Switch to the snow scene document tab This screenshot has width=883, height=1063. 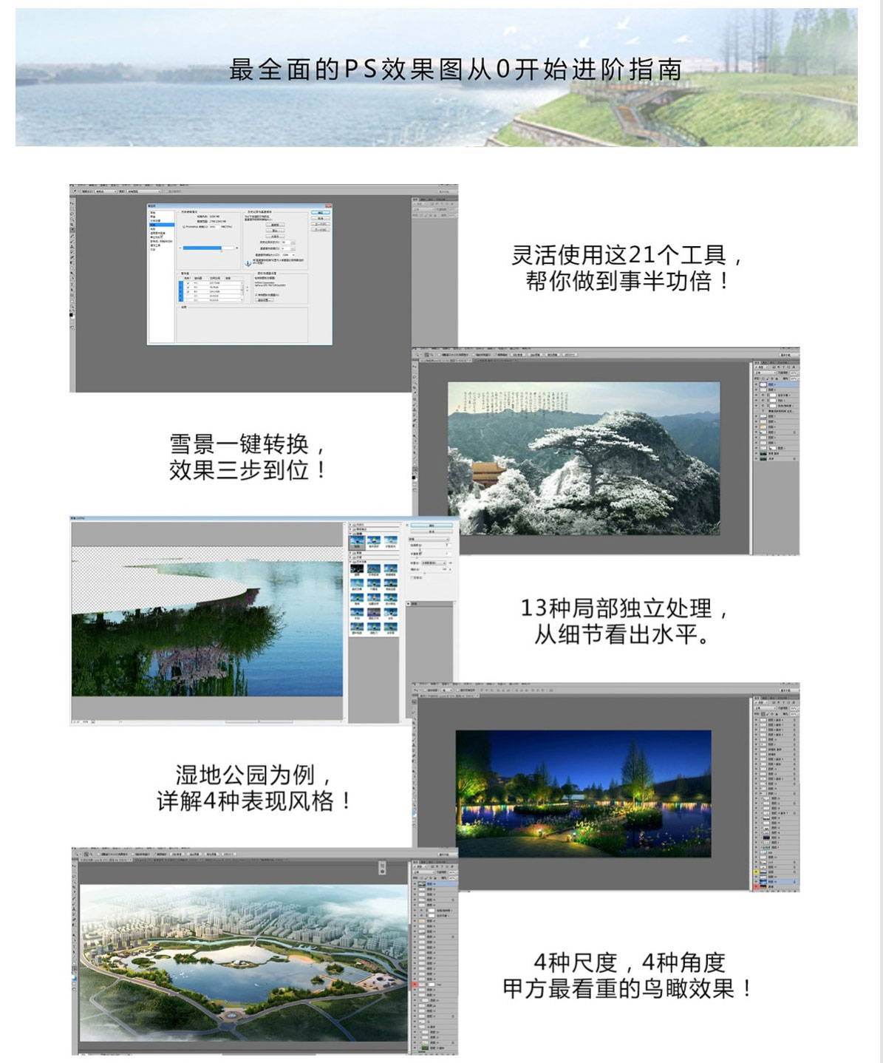pos(446,360)
